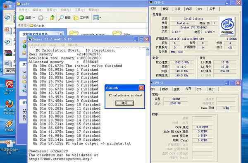Screen dimensions: 248x163
Task: Click the multiplier value x 11.0
Action: 181,67
